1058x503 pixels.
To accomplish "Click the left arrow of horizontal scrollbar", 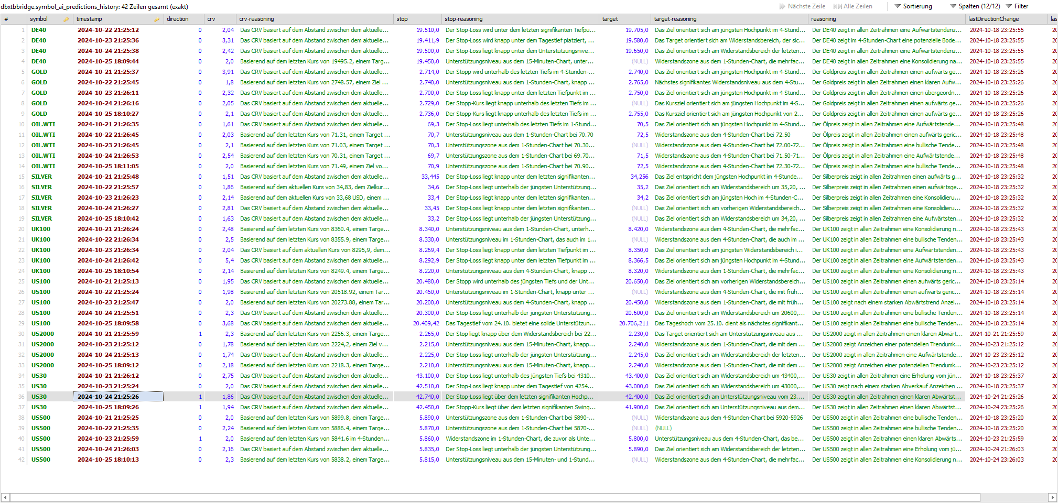I will pyautogui.click(x=5, y=497).
